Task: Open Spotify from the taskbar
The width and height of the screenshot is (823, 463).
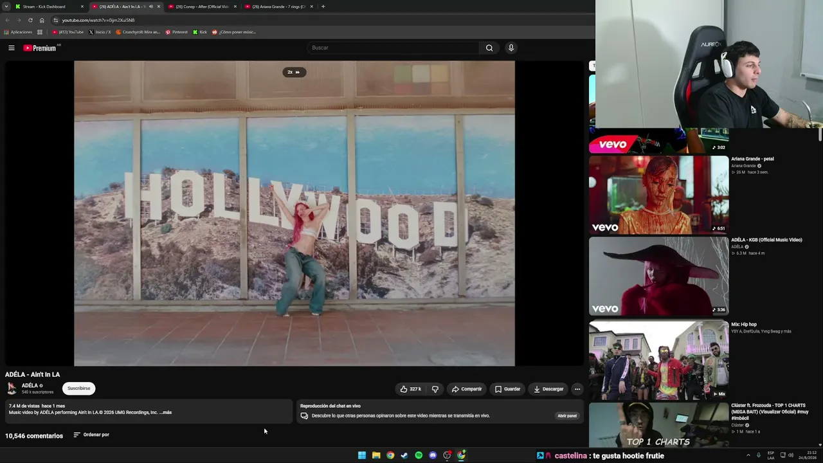Action: [x=419, y=455]
